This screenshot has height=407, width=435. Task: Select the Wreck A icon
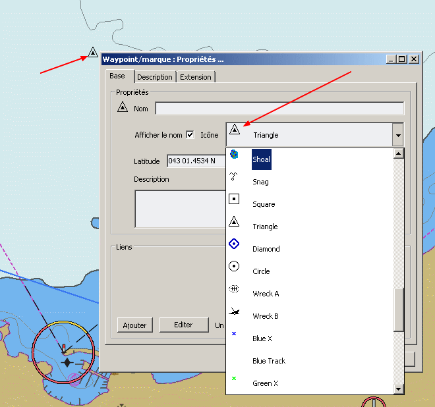tap(234, 289)
